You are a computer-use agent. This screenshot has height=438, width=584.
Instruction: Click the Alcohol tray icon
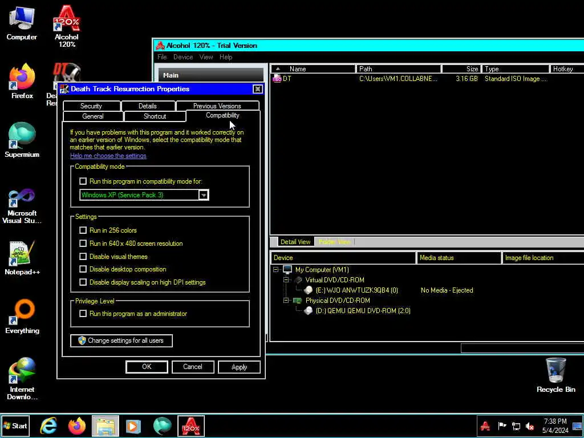[485, 426]
